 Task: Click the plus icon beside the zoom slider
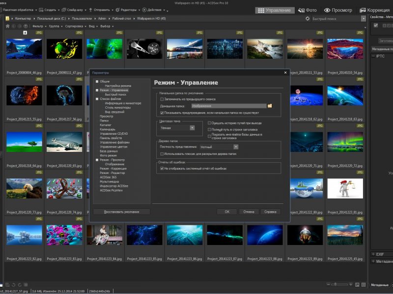[x=351, y=284]
